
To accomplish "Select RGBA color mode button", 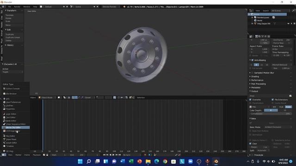I will coord(289,107).
